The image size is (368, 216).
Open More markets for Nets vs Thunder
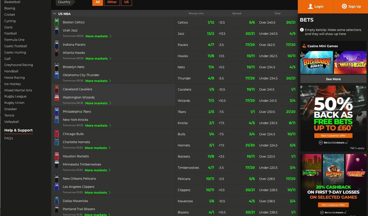98,81
